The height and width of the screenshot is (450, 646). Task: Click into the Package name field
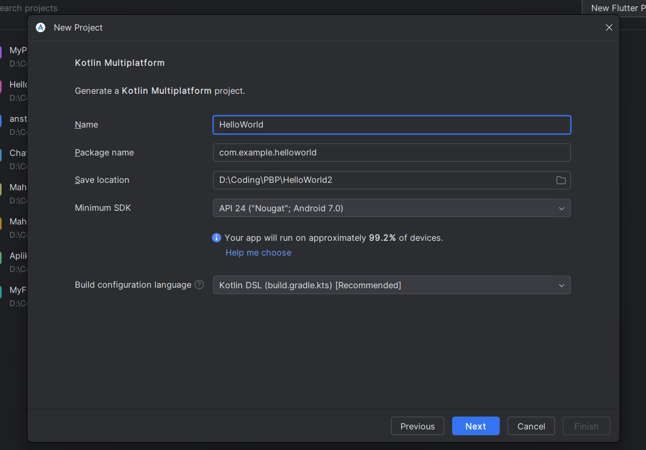click(x=391, y=153)
